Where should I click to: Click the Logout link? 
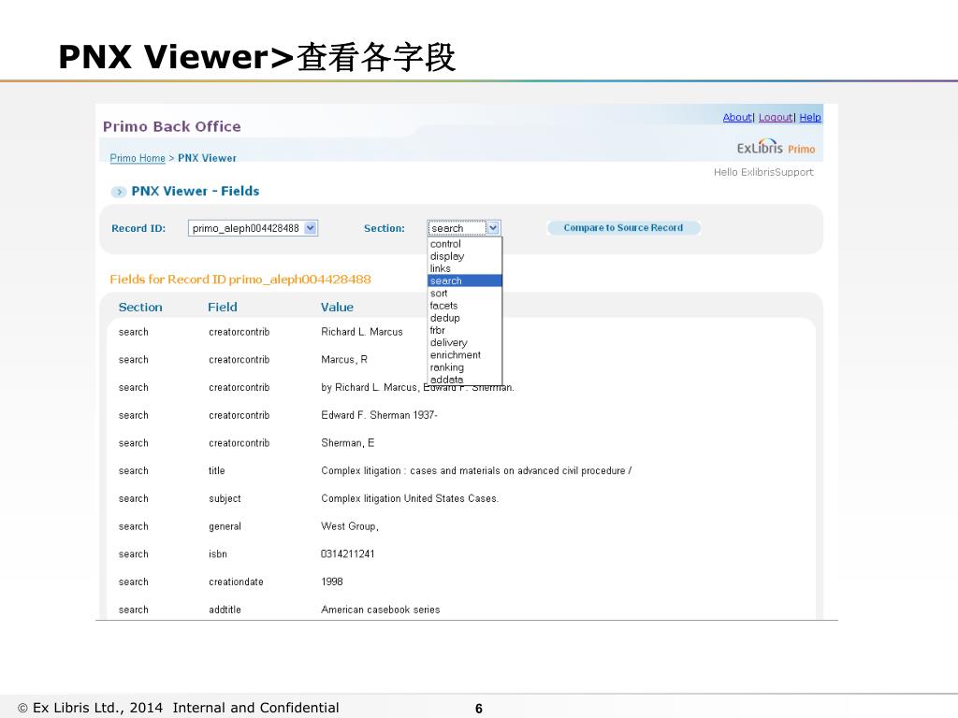[x=776, y=117]
